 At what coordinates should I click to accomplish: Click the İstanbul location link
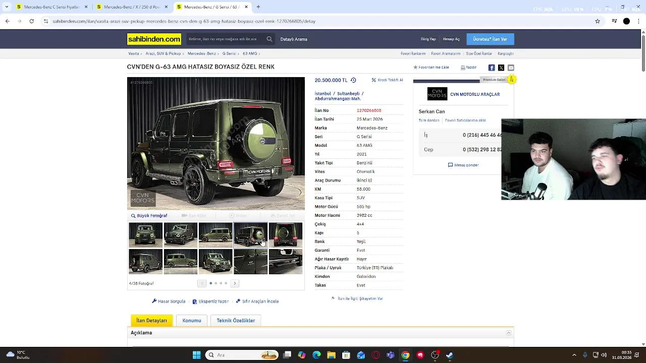(323, 94)
